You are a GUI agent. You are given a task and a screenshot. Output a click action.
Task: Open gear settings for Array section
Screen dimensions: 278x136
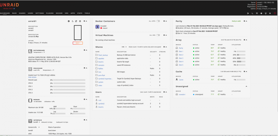pyautogui.click(x=244, y=40)
